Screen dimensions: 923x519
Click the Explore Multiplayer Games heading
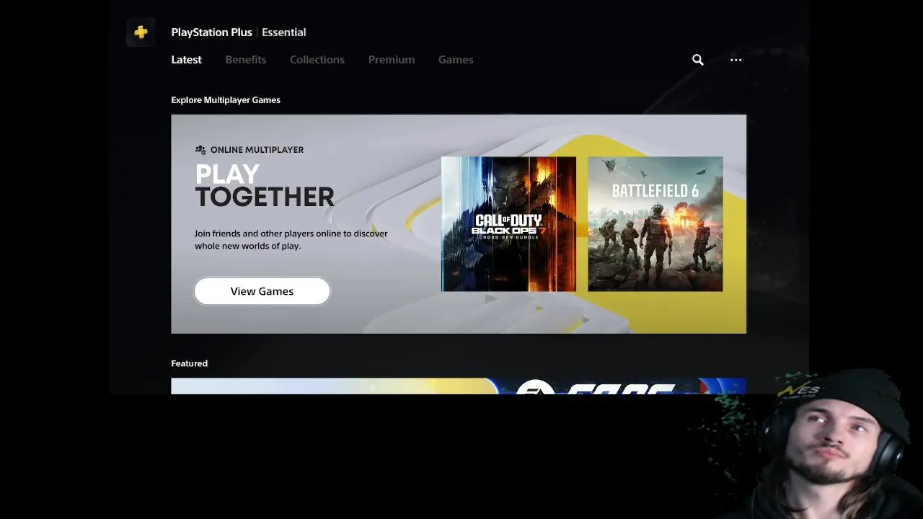coord(226,100)
